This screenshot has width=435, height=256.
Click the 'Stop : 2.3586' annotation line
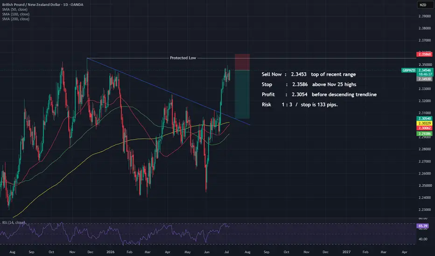(309, 84)
